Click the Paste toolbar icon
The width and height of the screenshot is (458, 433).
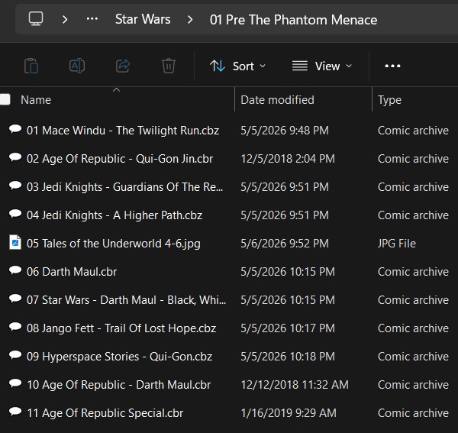[x=31, y=66]
